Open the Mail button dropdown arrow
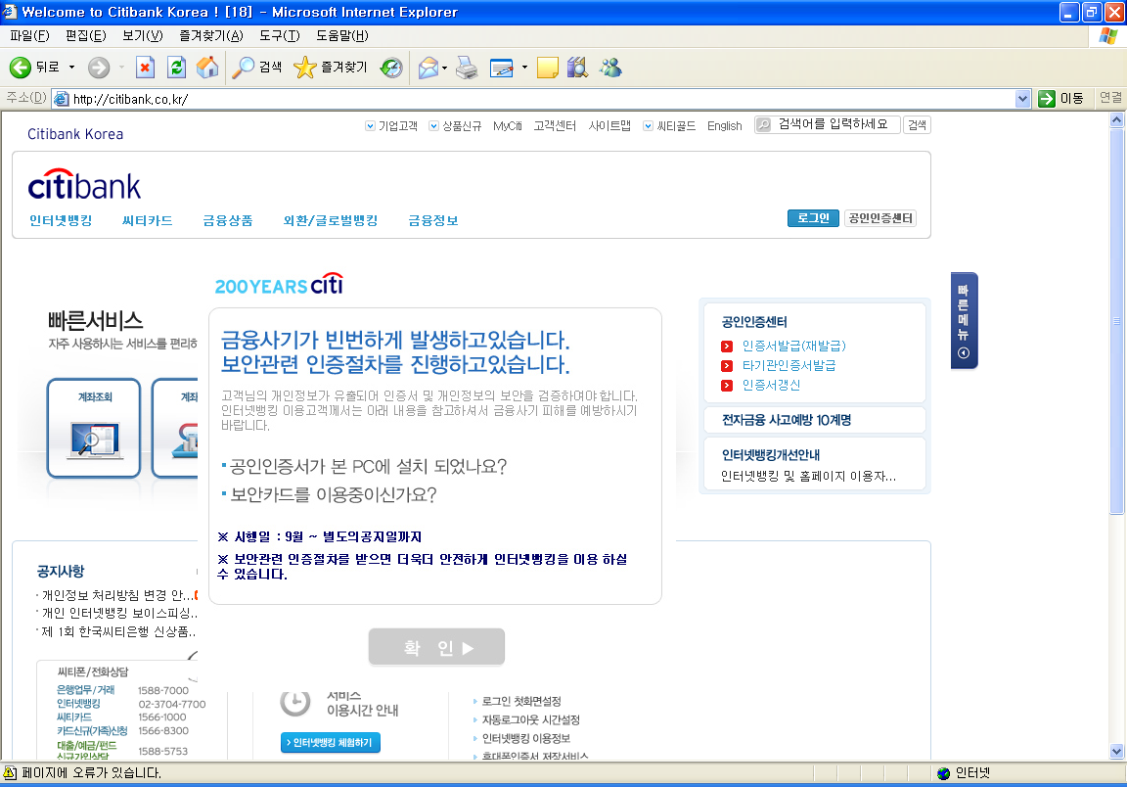 (444, 68)
